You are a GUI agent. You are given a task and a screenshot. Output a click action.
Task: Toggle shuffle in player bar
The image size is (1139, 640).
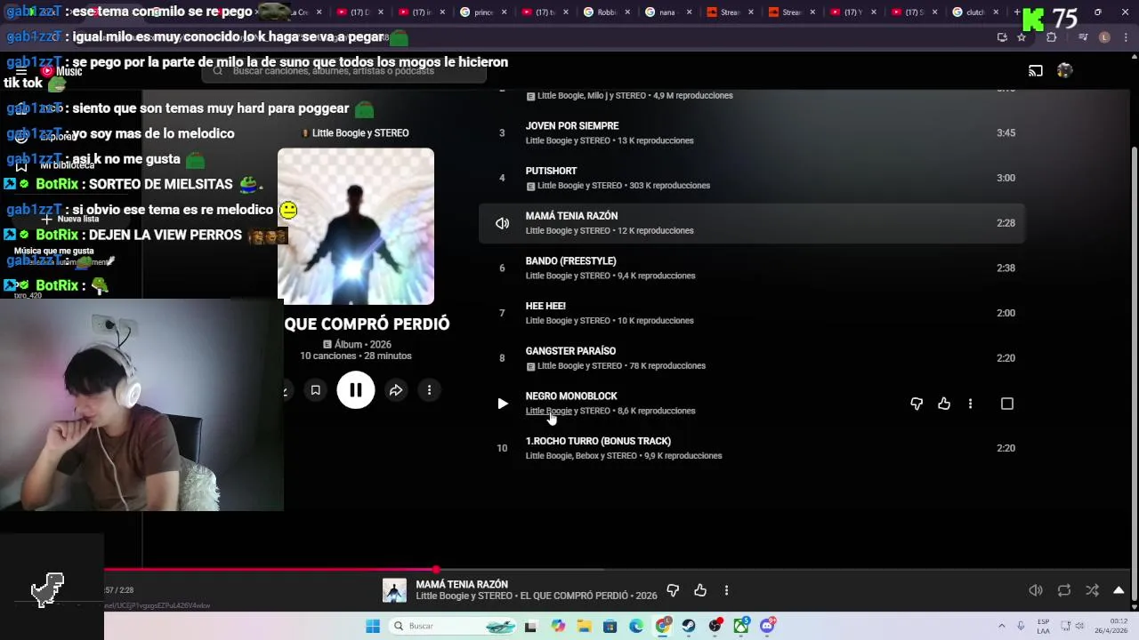point(1092,590)
